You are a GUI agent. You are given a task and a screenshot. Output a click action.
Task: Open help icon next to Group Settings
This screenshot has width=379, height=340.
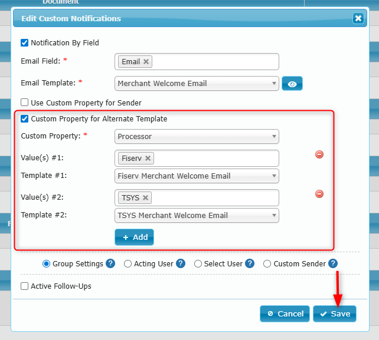110,264
